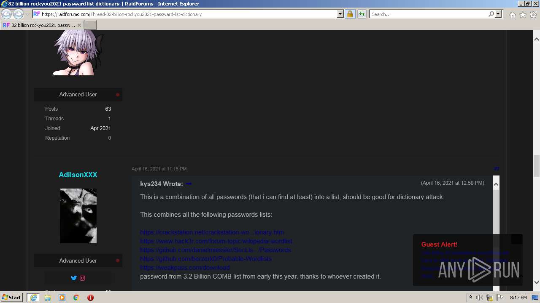Click the page scroll down arrow
The image size is (540, 303).
(537, 282)
